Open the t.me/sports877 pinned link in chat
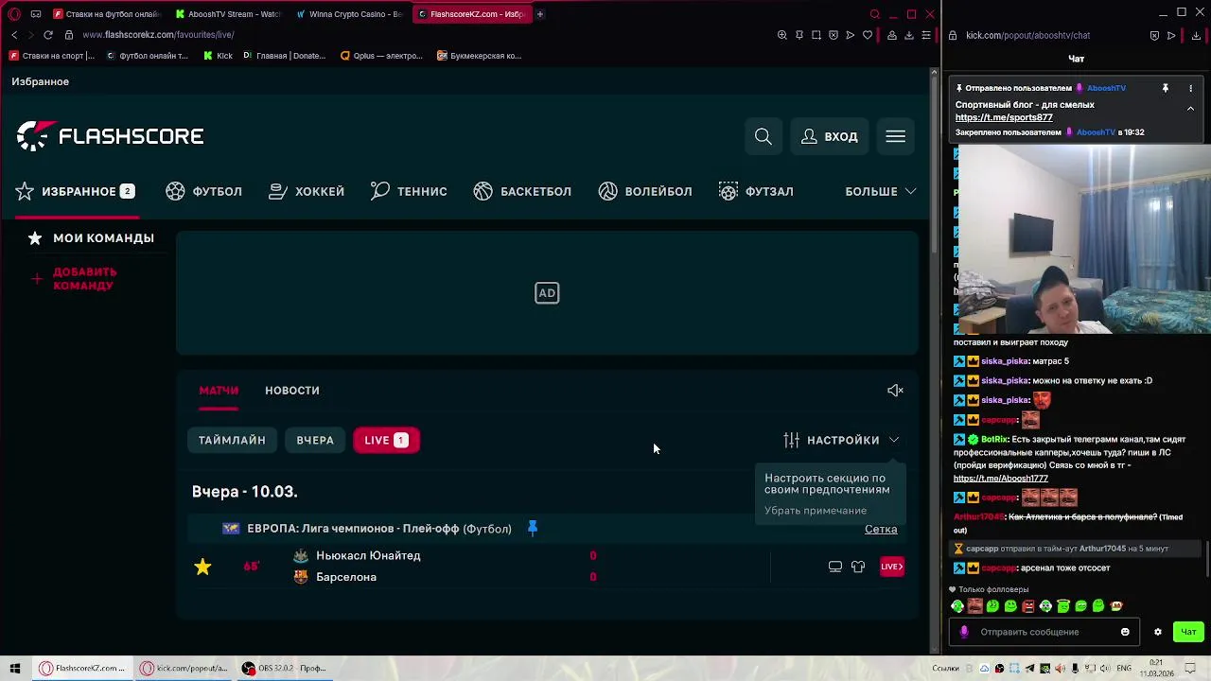The width and height of the screenshot is (1211, 681). coord(1004,117)
